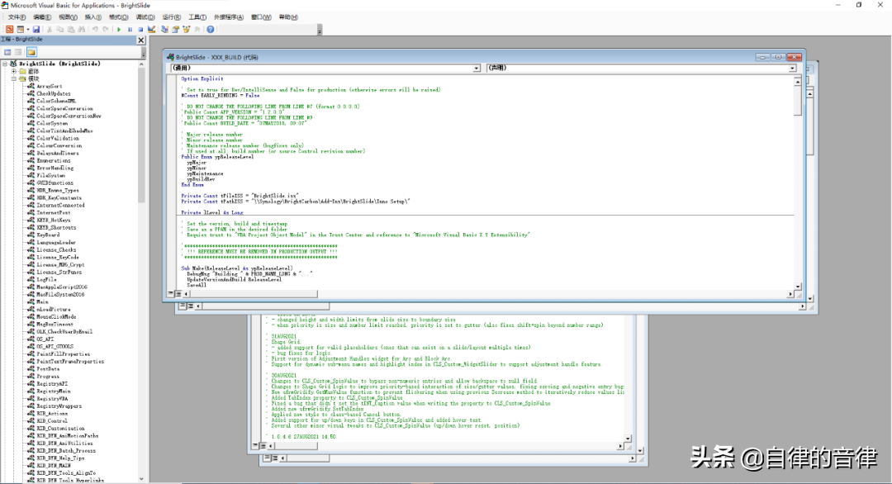The width and height of the screenshot is (892, 484).
Task: Expand the 窗体 forms folder
Action: click(x=14, y=72)
